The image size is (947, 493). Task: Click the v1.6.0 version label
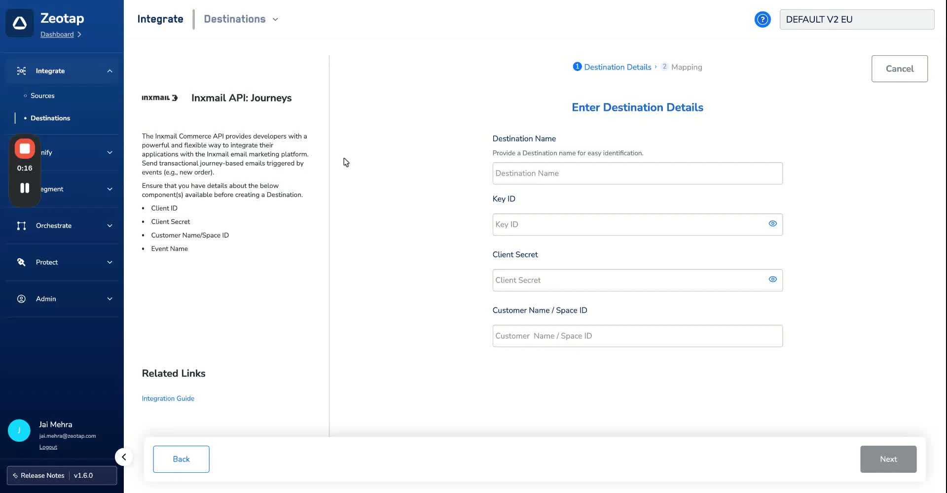83,476
